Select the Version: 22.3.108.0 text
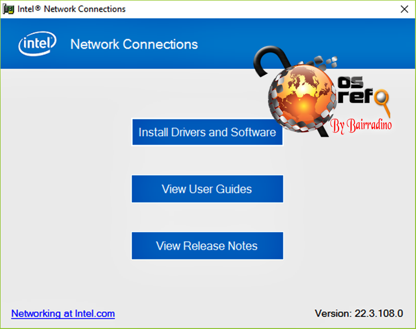416x329 pixels. click(x=359, y=313)
